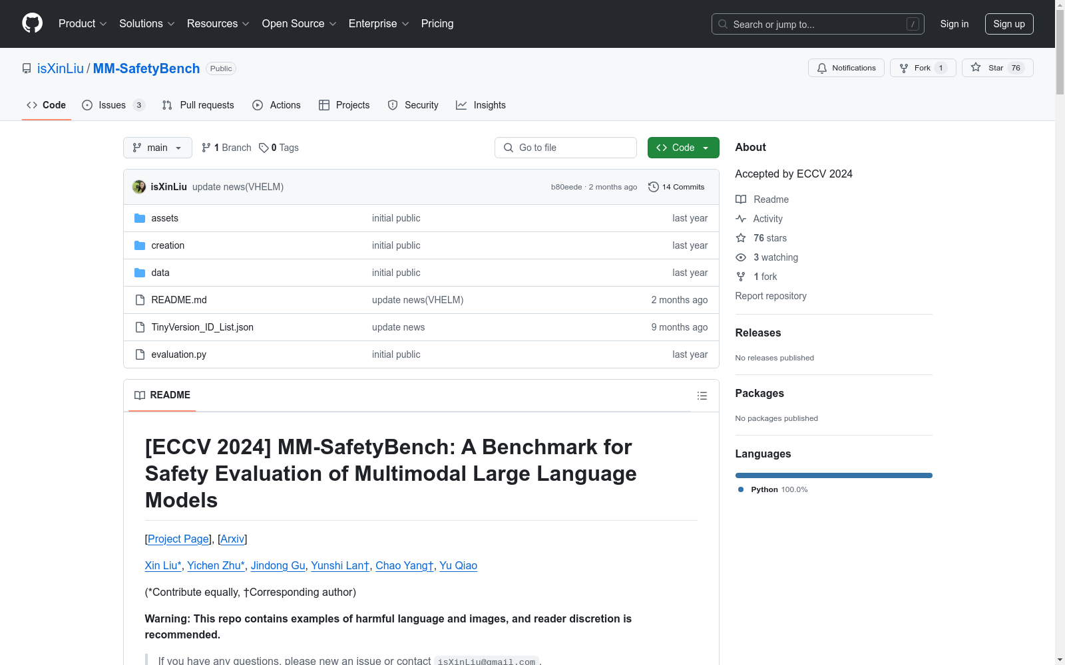Switch to the Issues tab

[x=113, y=105]
